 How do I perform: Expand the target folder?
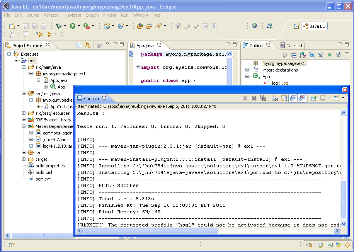(x=24, y=159)
